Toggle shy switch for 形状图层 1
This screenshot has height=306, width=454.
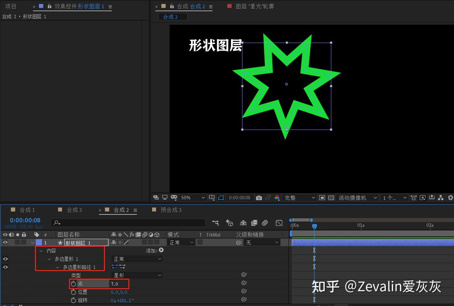113,242
